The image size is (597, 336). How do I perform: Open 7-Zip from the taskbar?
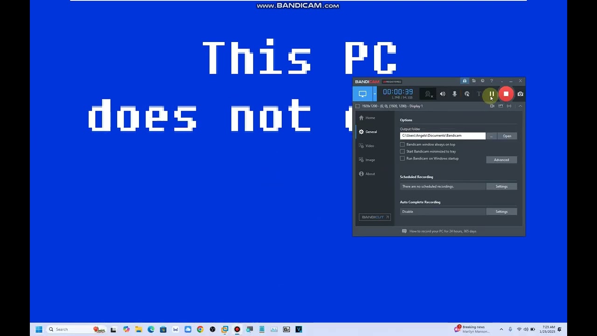[286, 329]
